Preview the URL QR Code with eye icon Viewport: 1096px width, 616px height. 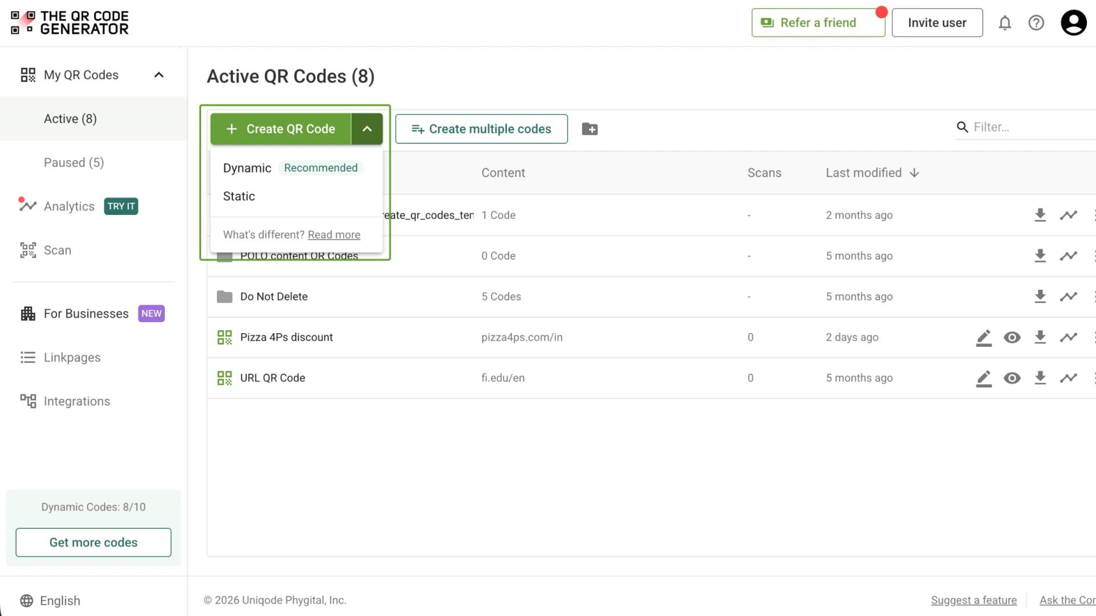coord(1012,378)
